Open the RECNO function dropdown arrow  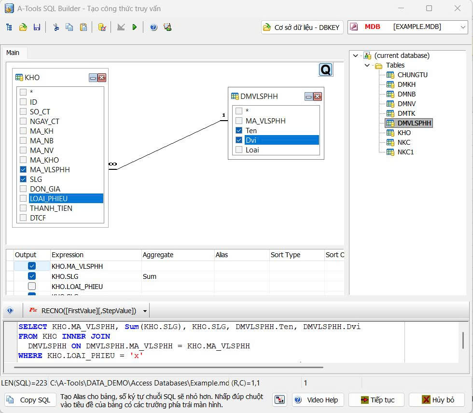[145, 311]
